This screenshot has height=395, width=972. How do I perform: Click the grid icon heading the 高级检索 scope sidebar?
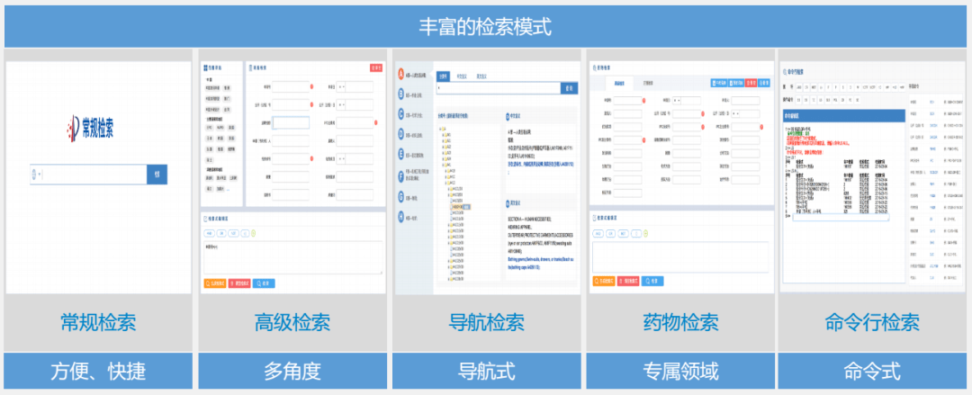coord(205,67)
